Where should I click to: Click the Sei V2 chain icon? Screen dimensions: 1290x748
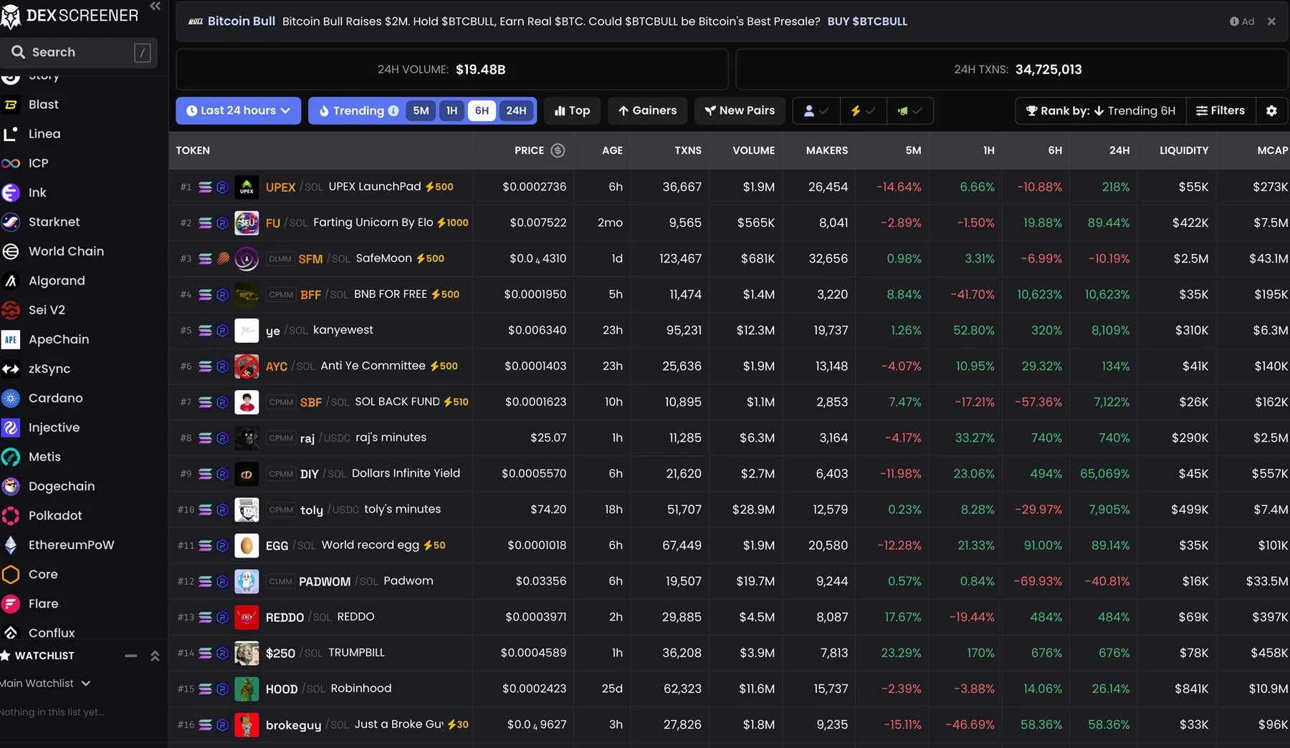tap(11, 310)
